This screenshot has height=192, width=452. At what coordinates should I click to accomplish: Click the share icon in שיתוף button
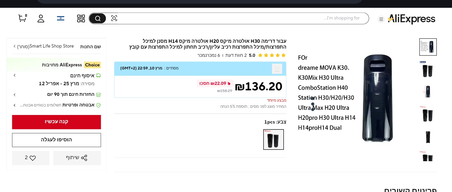tap(84, 158)
